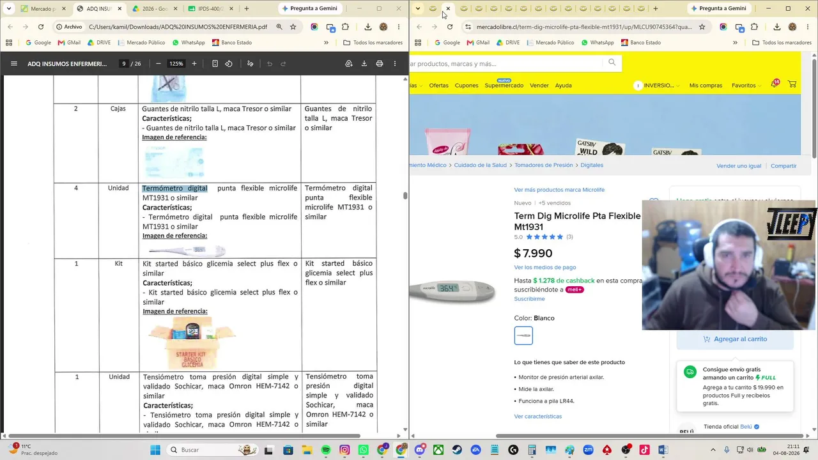Open the tab search dropdown in right browser
The image size is (818, 460).
417,8
